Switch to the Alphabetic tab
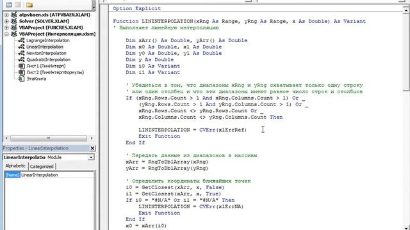This screenshot has width=410, height=230. point(15,166)
